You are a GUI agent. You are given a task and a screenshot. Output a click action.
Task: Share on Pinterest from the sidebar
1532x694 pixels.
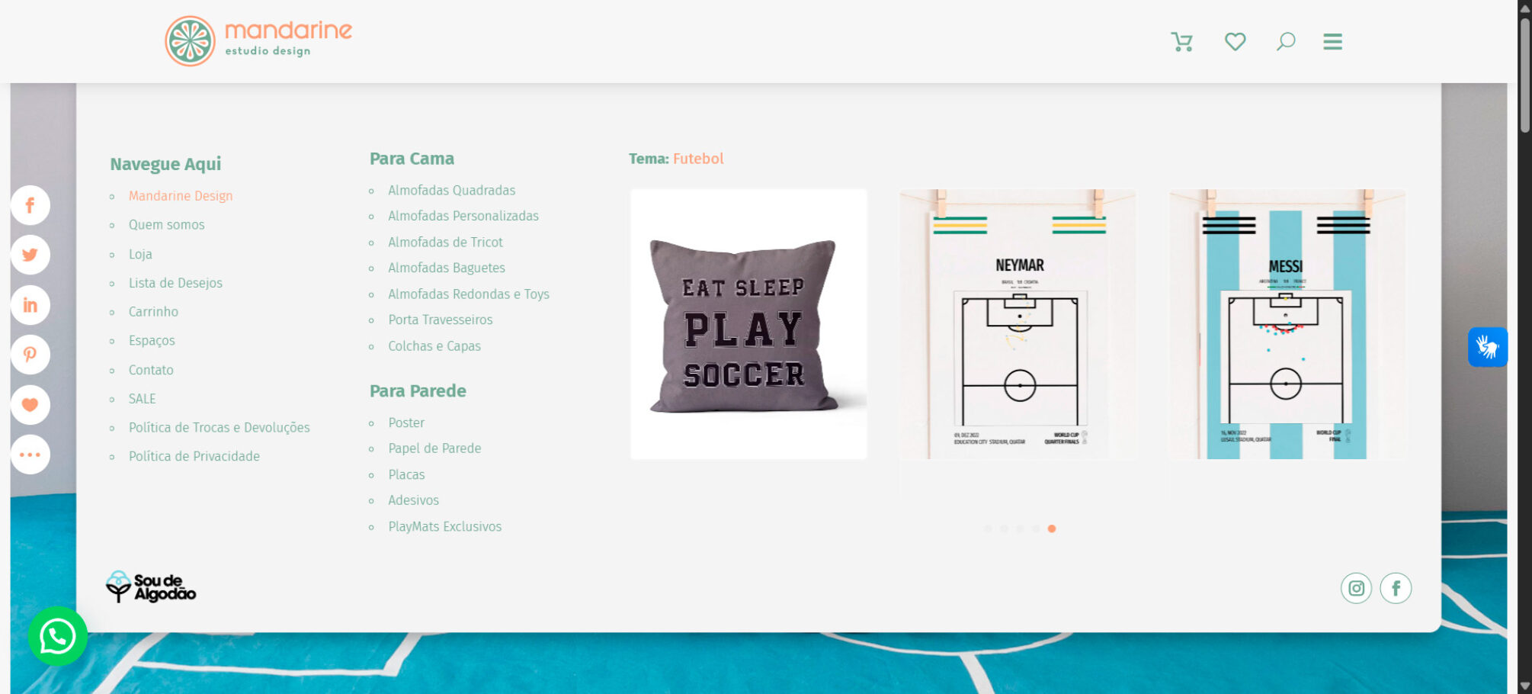[30, 355]
